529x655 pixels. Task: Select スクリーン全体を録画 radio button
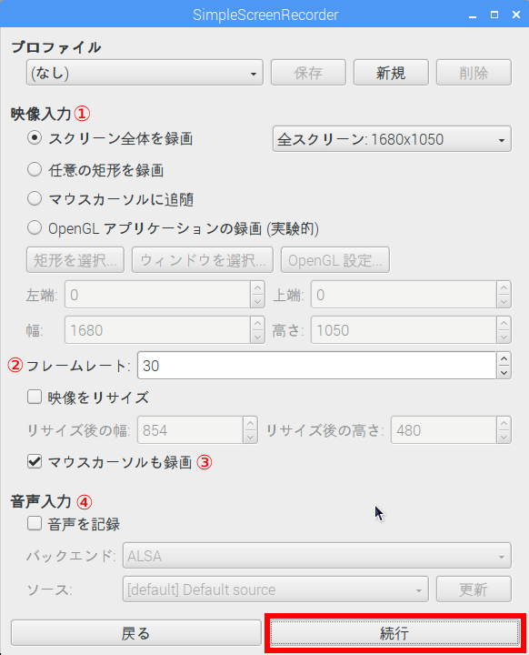[35, 138]
